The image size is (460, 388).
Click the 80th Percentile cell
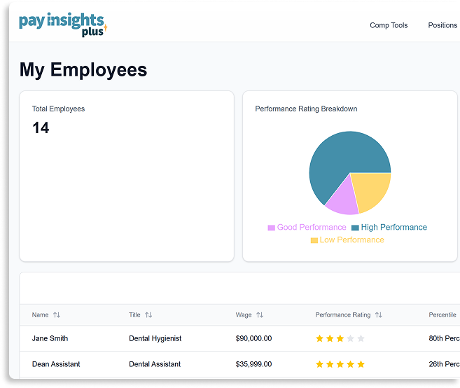point(444,338)
